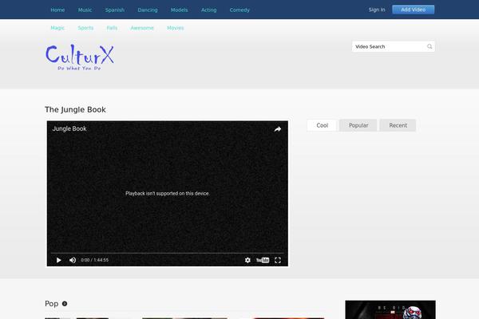Click the 0:00 / 1:44:55 time display
Screen dimensions: 479x319
94,260
